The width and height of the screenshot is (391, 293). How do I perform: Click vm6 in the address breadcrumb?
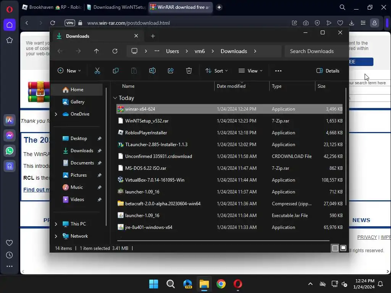(199, 51)
